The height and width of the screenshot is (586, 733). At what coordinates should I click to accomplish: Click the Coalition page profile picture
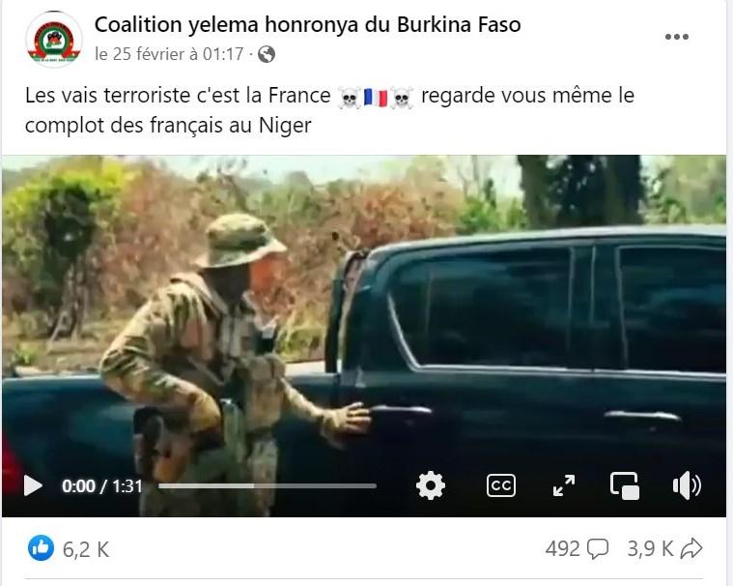tap(54, 40)
